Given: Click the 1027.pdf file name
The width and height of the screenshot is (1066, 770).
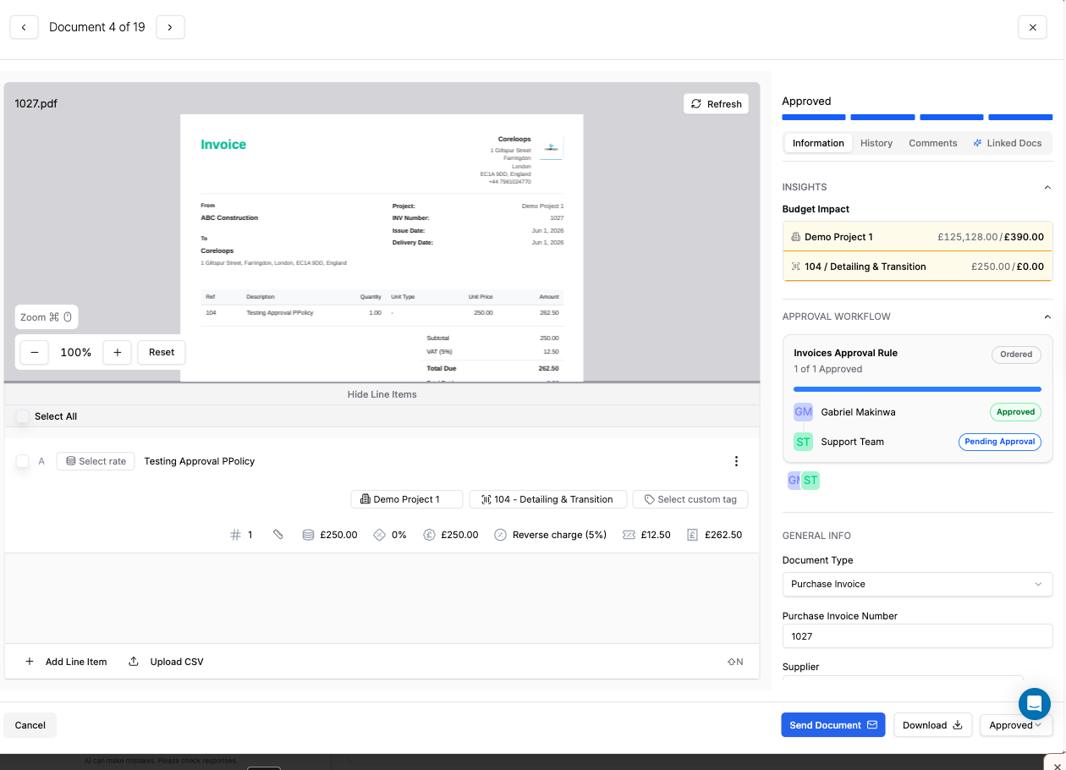Looking at the screenshot, I should pos(36,103).
